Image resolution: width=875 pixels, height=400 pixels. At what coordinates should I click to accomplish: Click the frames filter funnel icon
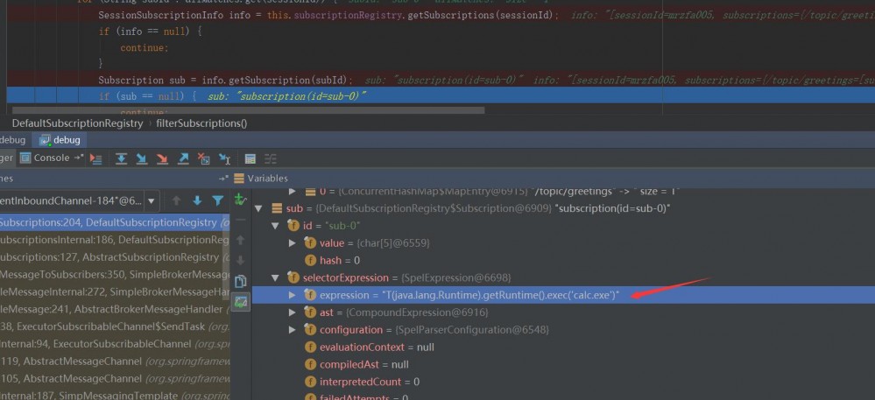218,200
